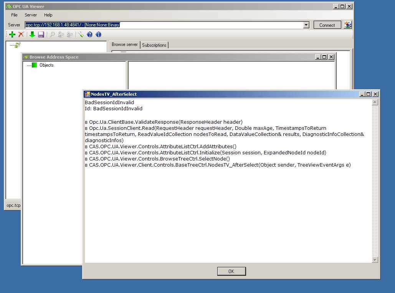This screenshot has height=293, width=395.
Task: Open the server URL dropdown arrow
Action: pyautogui.click(x=306, y=25)
